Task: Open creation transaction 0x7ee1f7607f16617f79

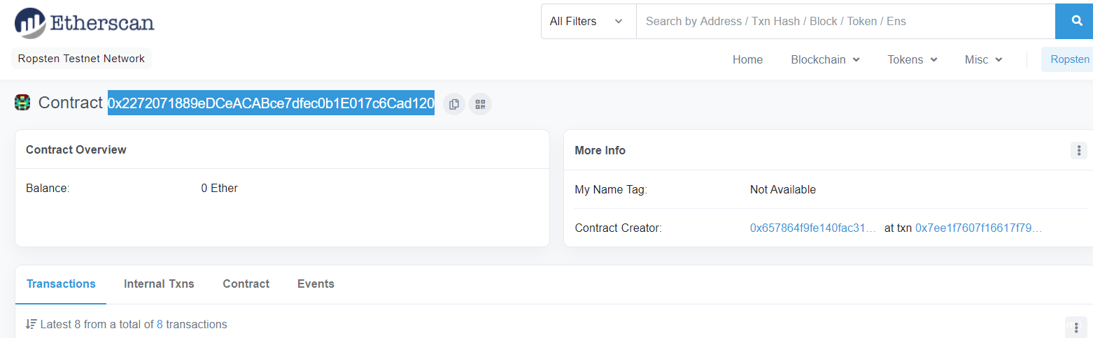Action: click(978, 228)
